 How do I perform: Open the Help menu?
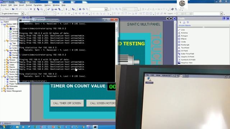[63, 5]
